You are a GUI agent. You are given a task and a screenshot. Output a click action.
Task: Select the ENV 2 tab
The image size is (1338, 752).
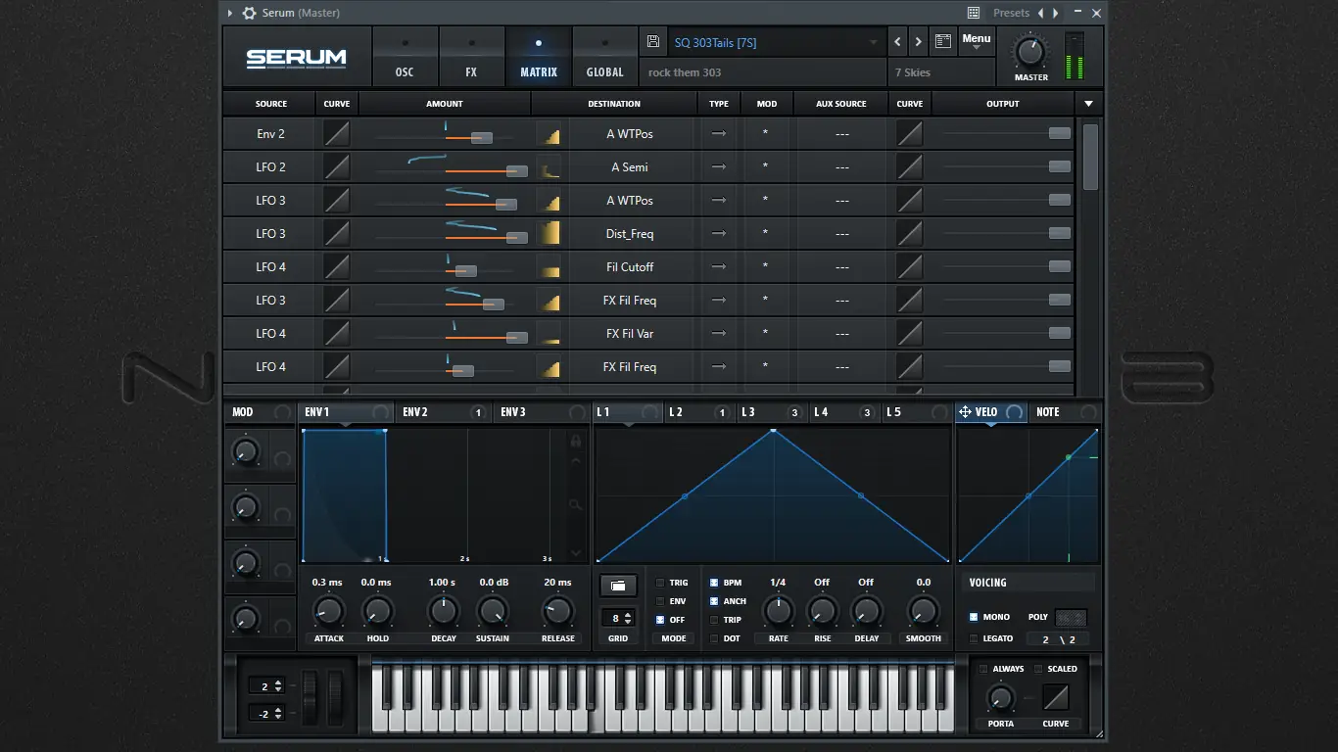(443, 412)
